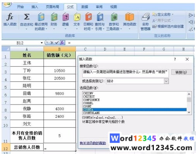
Task: Open the Financial (财务) functions icon
Action: [x=54, y=17]
